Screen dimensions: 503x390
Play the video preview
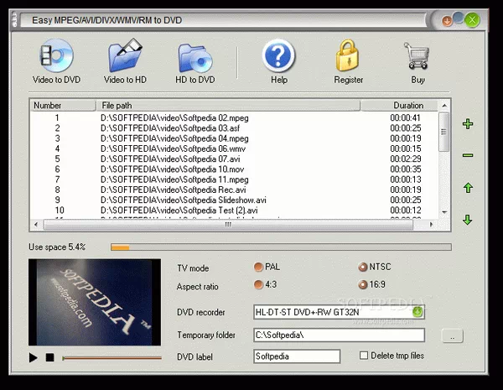pyautogui.click(x=34, y=358)
